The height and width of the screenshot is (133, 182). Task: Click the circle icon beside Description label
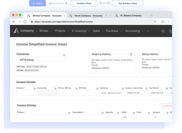(x=103, y=113)
